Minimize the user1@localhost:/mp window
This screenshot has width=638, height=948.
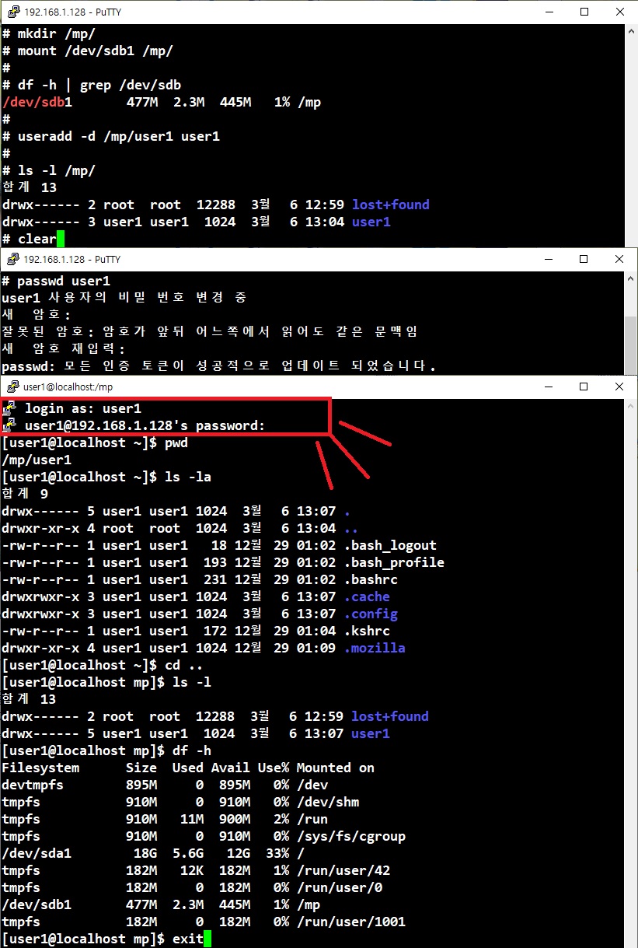tap(548, 387)
